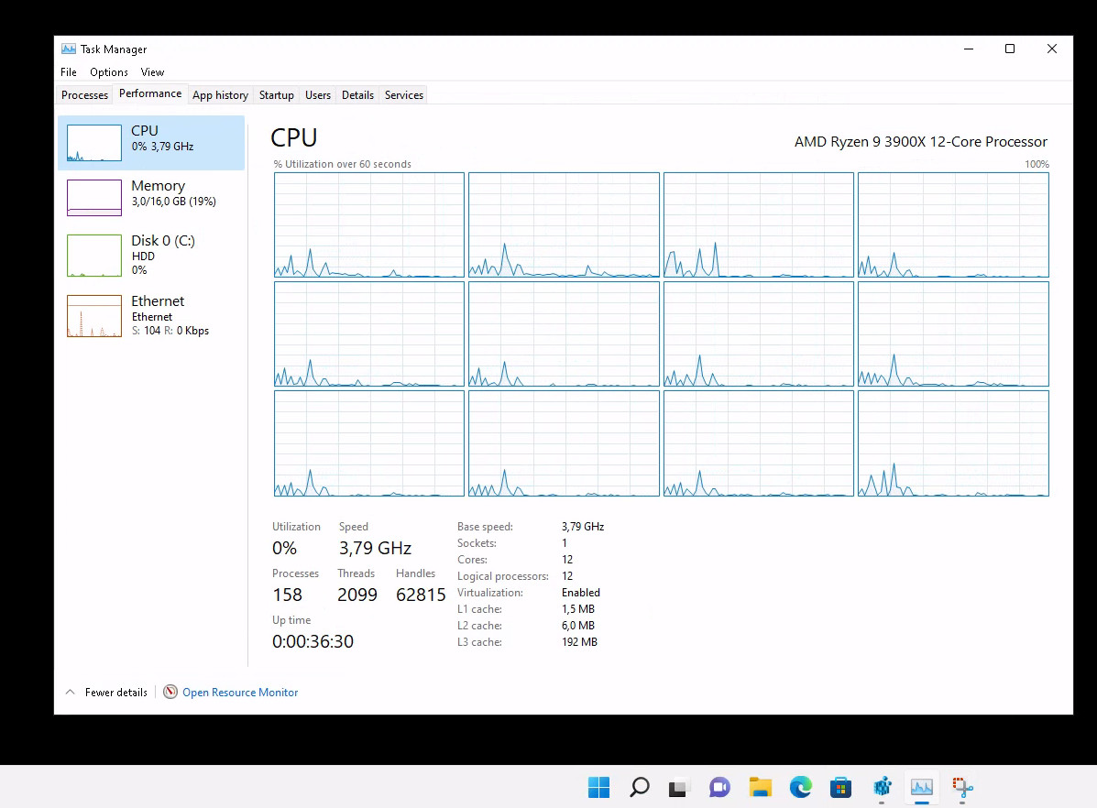
Task: Click the % Utilization over 60 seconds label
Action: click(x=342, y=164)
